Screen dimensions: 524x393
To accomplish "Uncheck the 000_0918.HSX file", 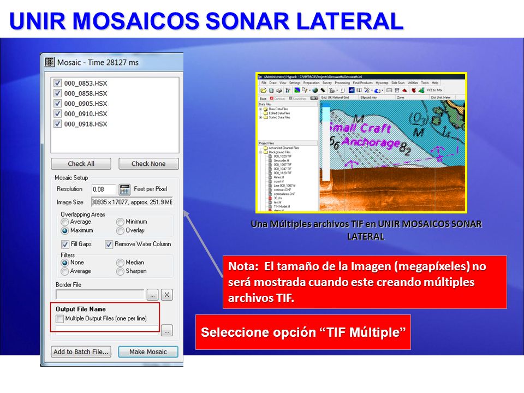I will pyautogui.click(x=57, y=124).
